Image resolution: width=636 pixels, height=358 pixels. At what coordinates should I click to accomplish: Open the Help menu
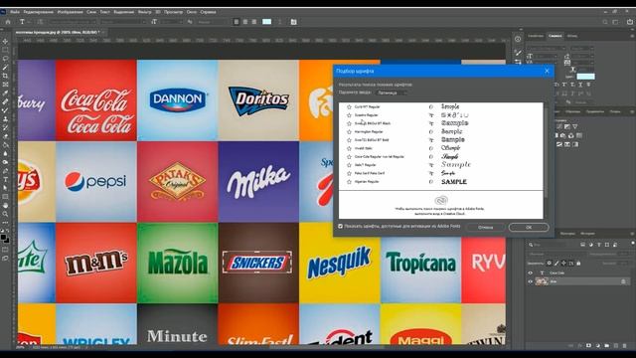point(208,12)
